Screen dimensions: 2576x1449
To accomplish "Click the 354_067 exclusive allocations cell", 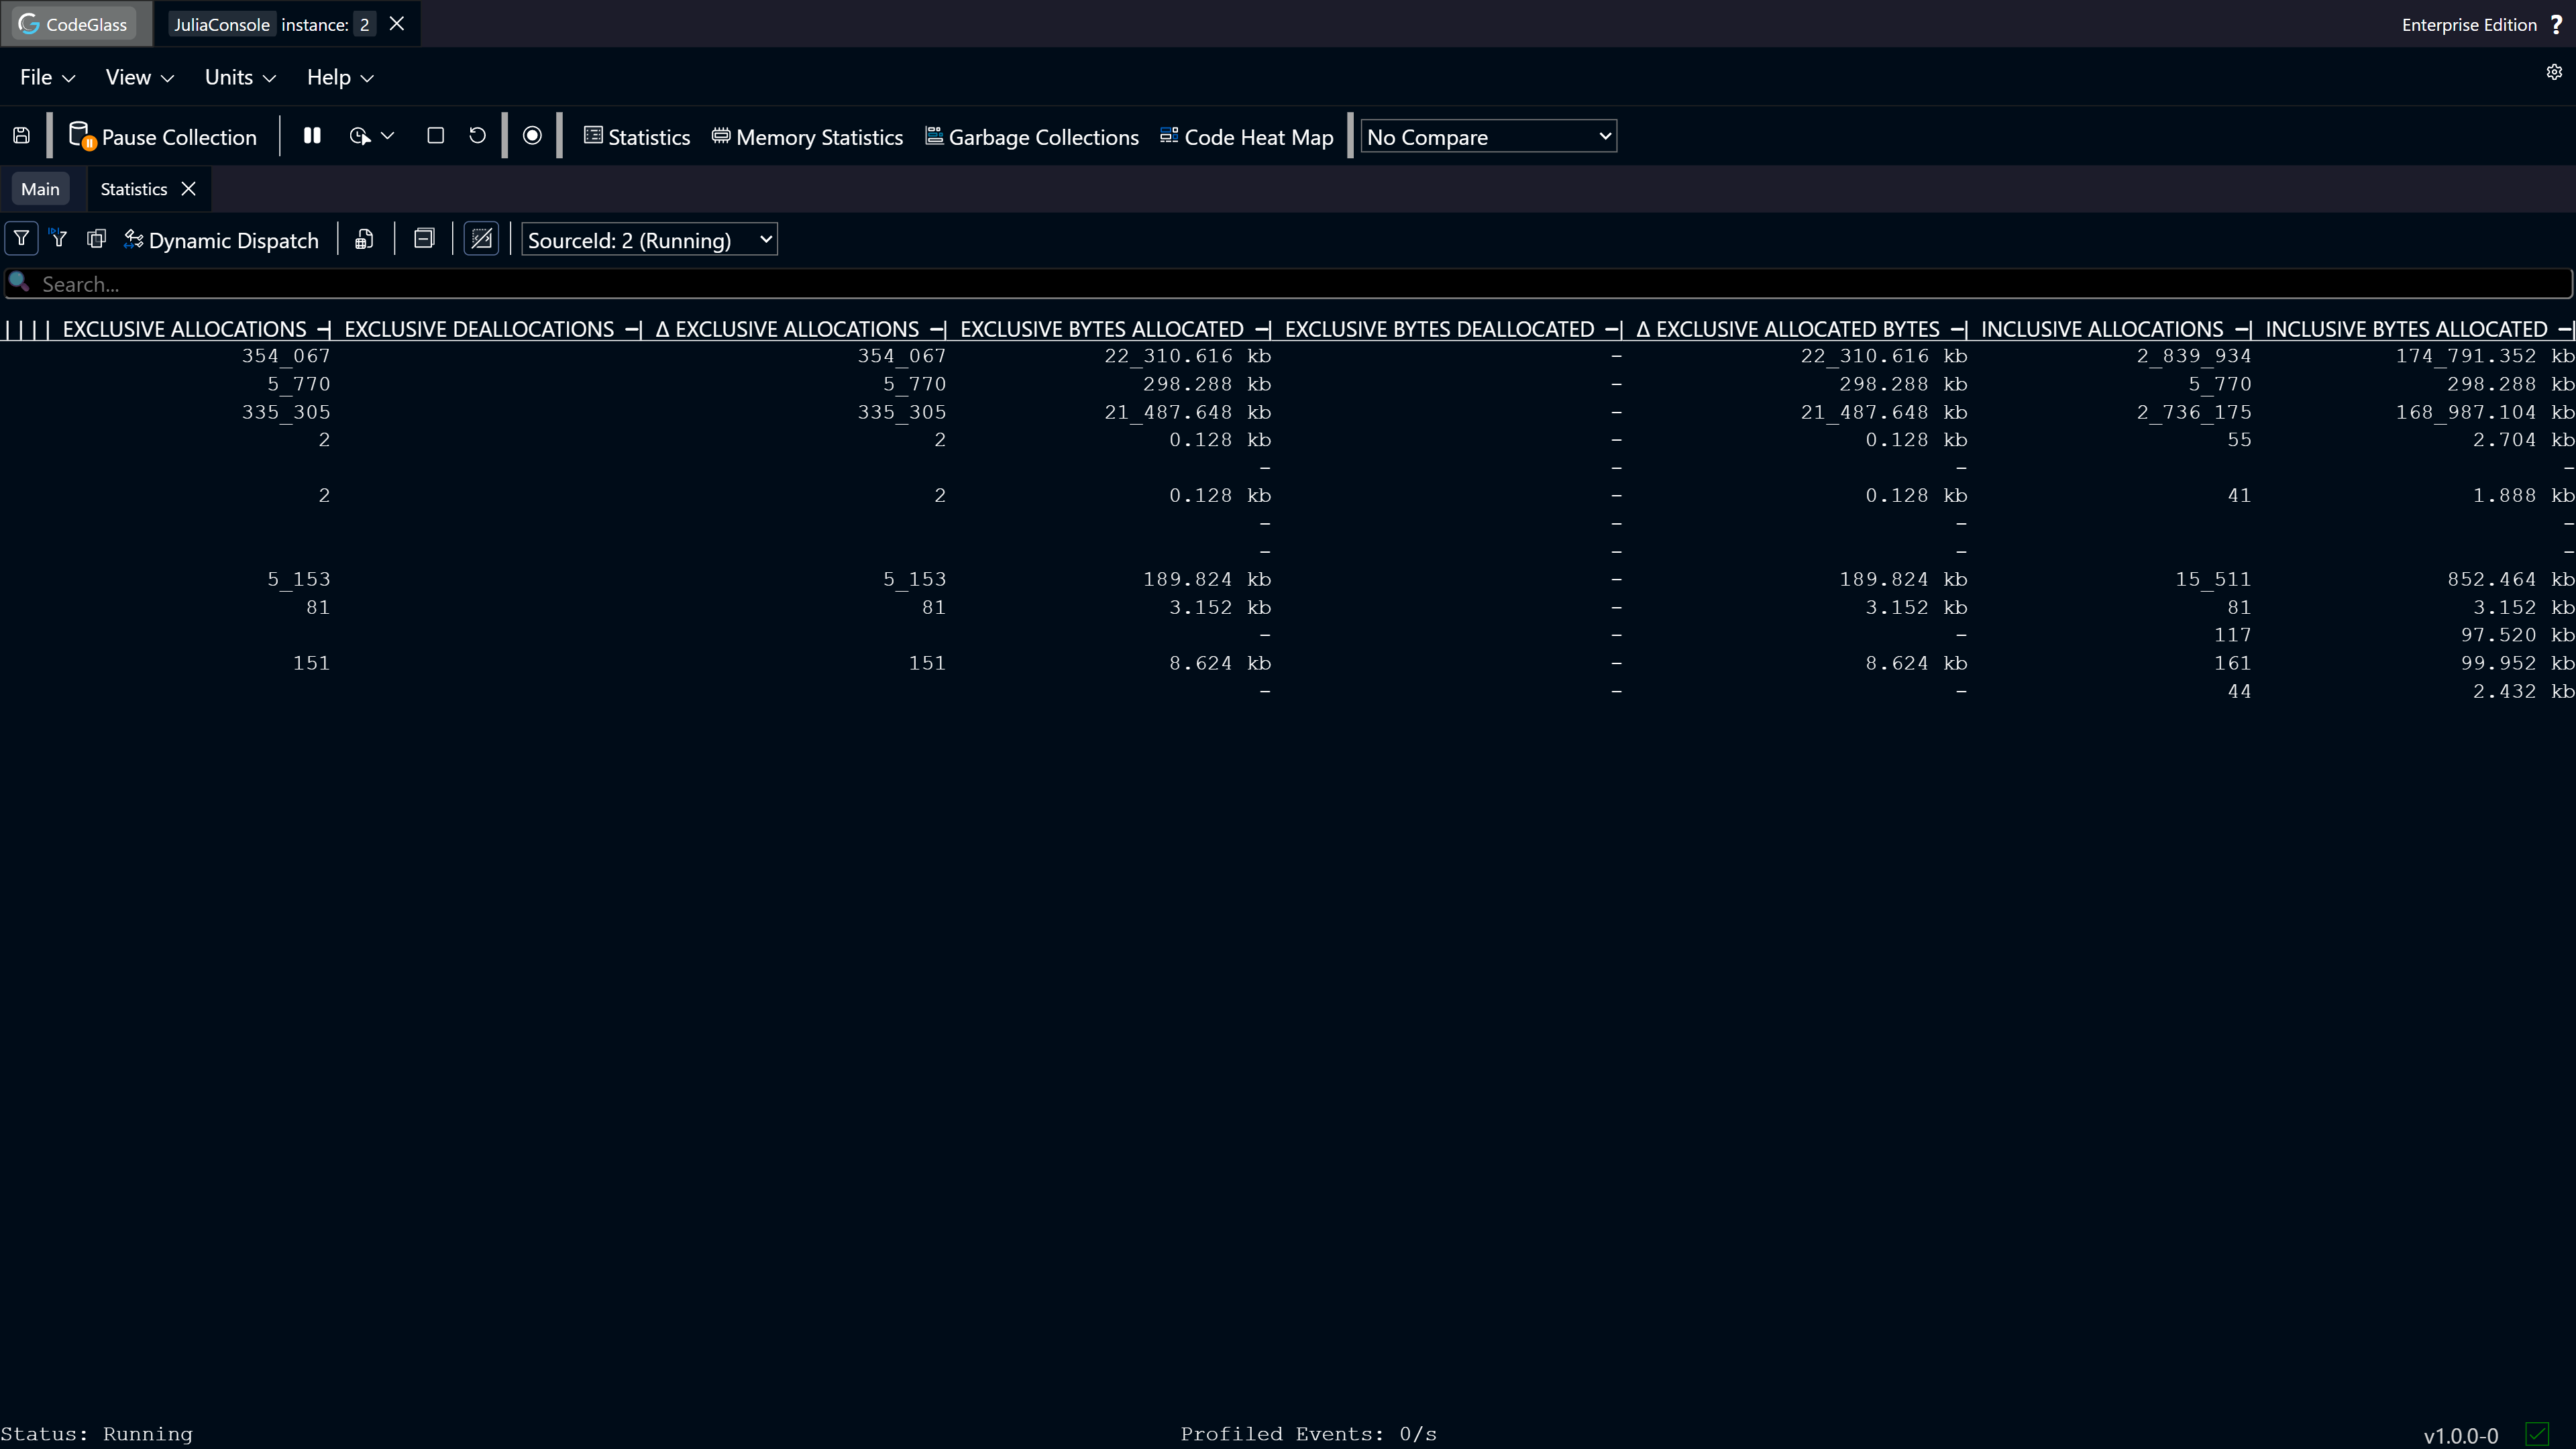I will click(286, 356).
